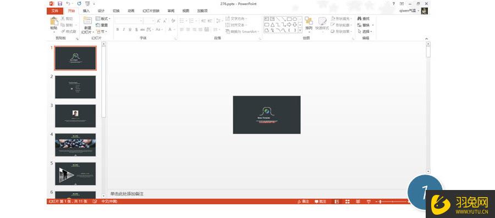Viewport: 495px width, 218px height.
Task: Open the Select (选择) dropdown
Action: tap(365, 31)
